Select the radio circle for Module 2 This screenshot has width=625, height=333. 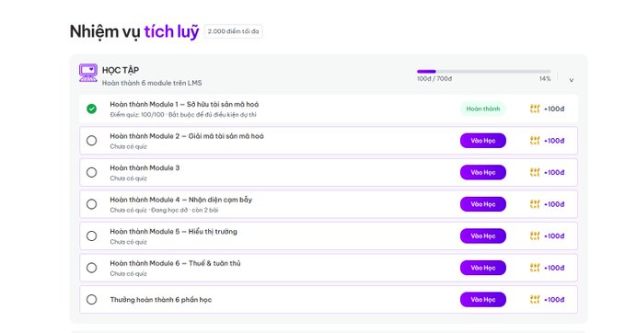click(92, 141)
